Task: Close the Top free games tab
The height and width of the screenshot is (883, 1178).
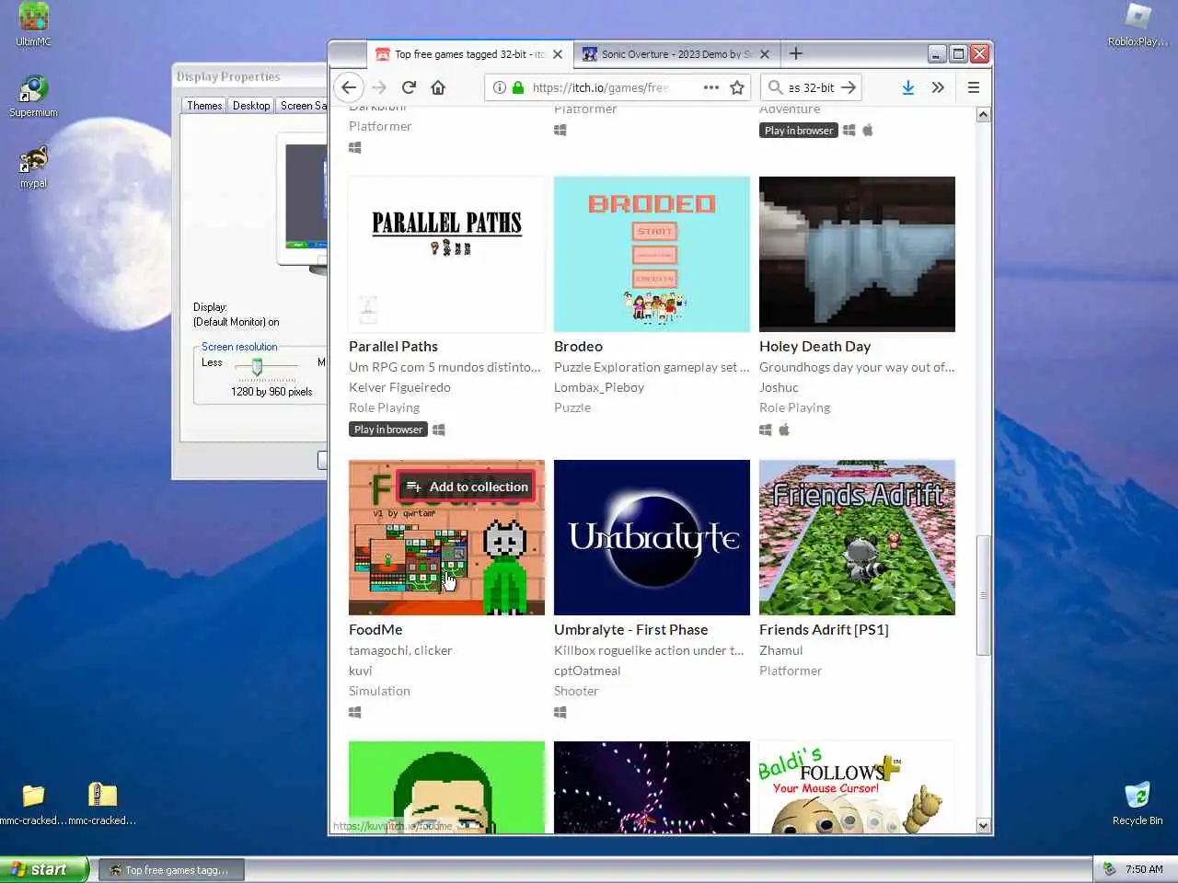Action: (558, 54)
